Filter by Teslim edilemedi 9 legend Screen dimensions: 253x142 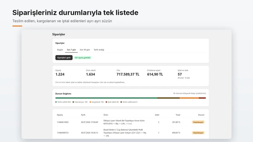(129, 102)
